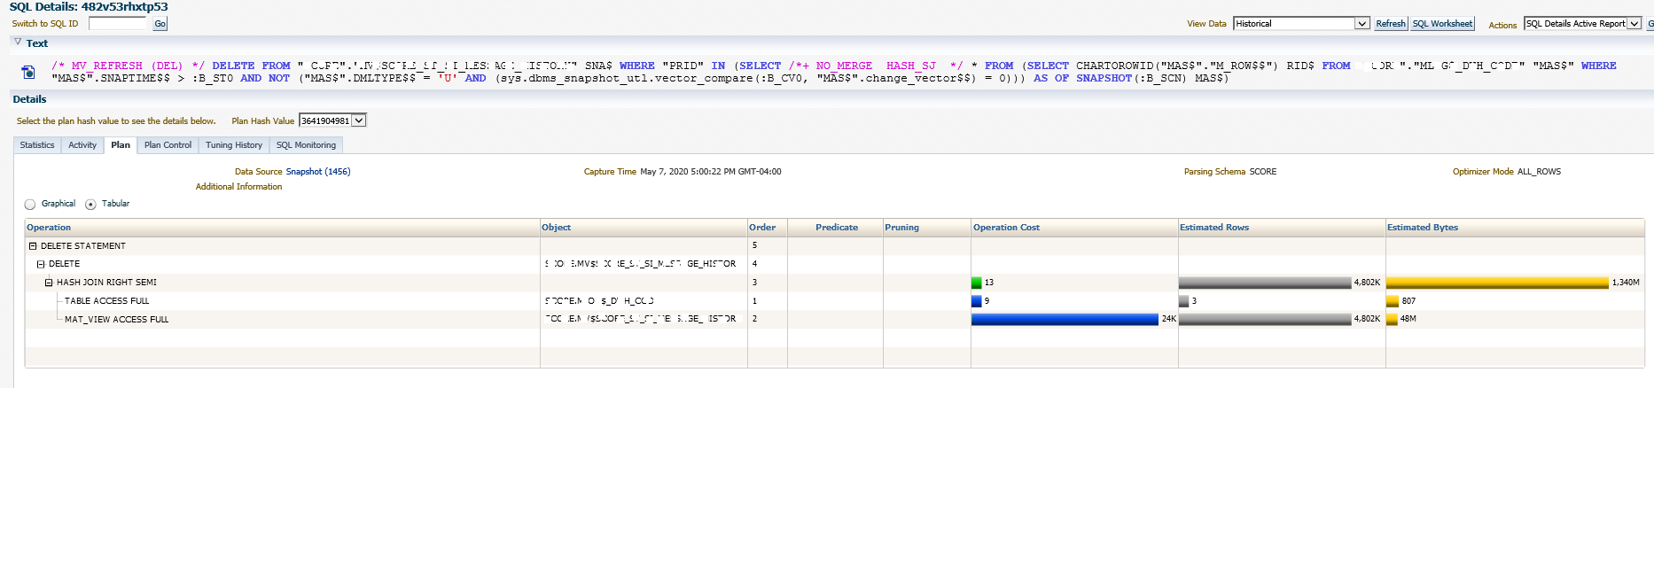Open the Snapshot (1456) data source link

pyautogui.click(x=318, y=172)
